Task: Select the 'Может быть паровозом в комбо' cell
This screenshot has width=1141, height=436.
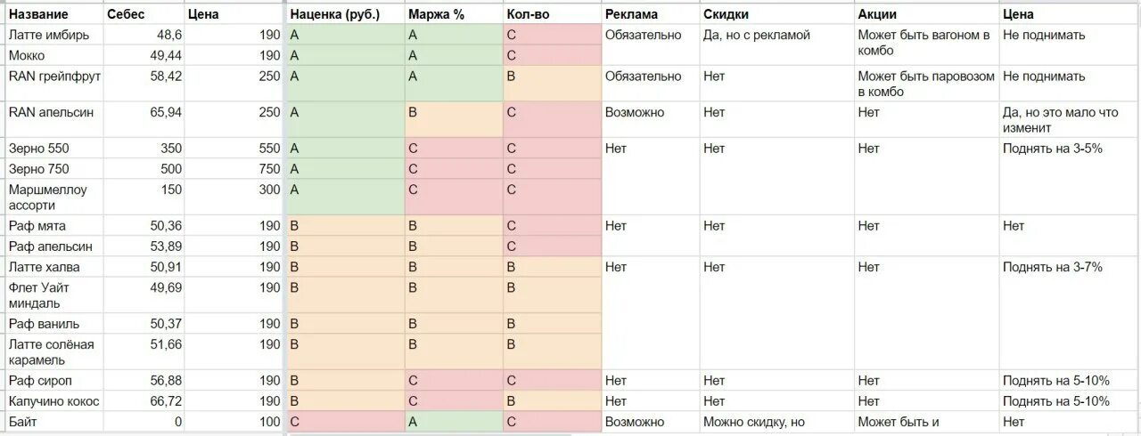Action: click(x=926, y=84)
